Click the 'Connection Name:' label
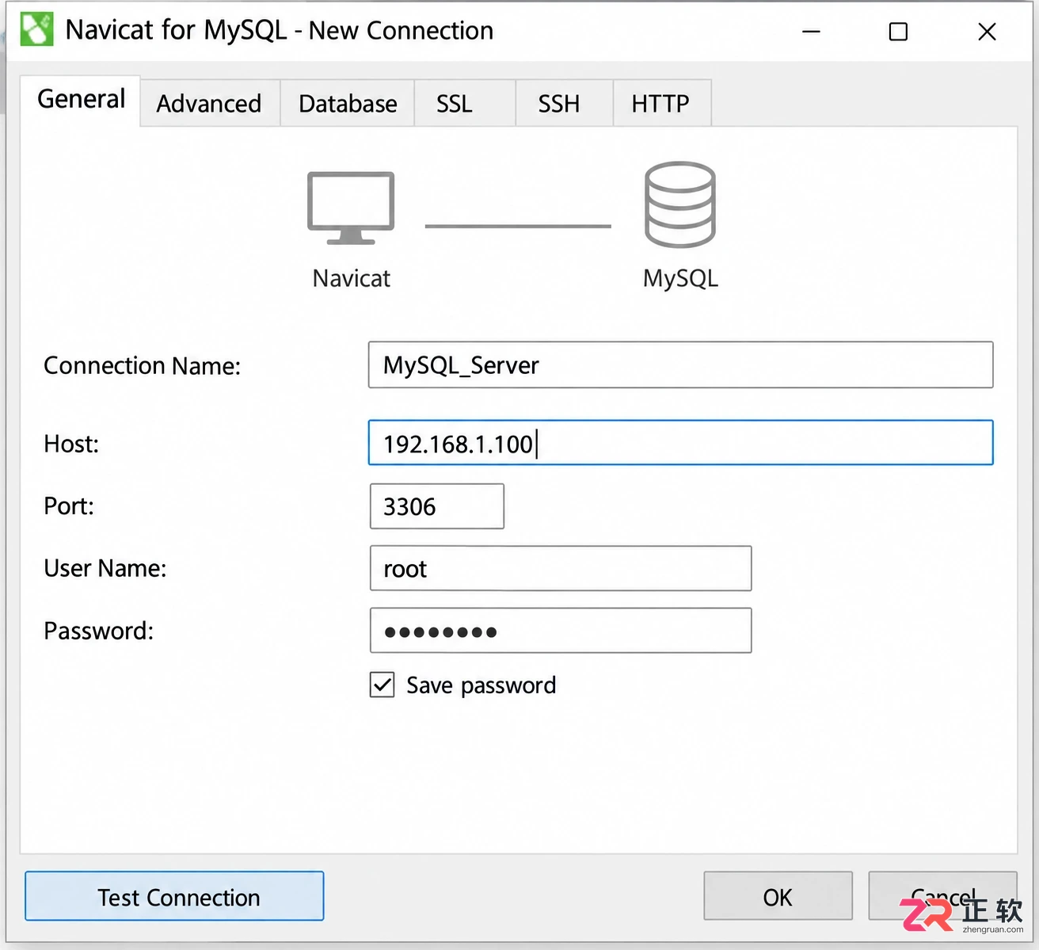This screenshot has width=1039, height=950. (142, 365)
